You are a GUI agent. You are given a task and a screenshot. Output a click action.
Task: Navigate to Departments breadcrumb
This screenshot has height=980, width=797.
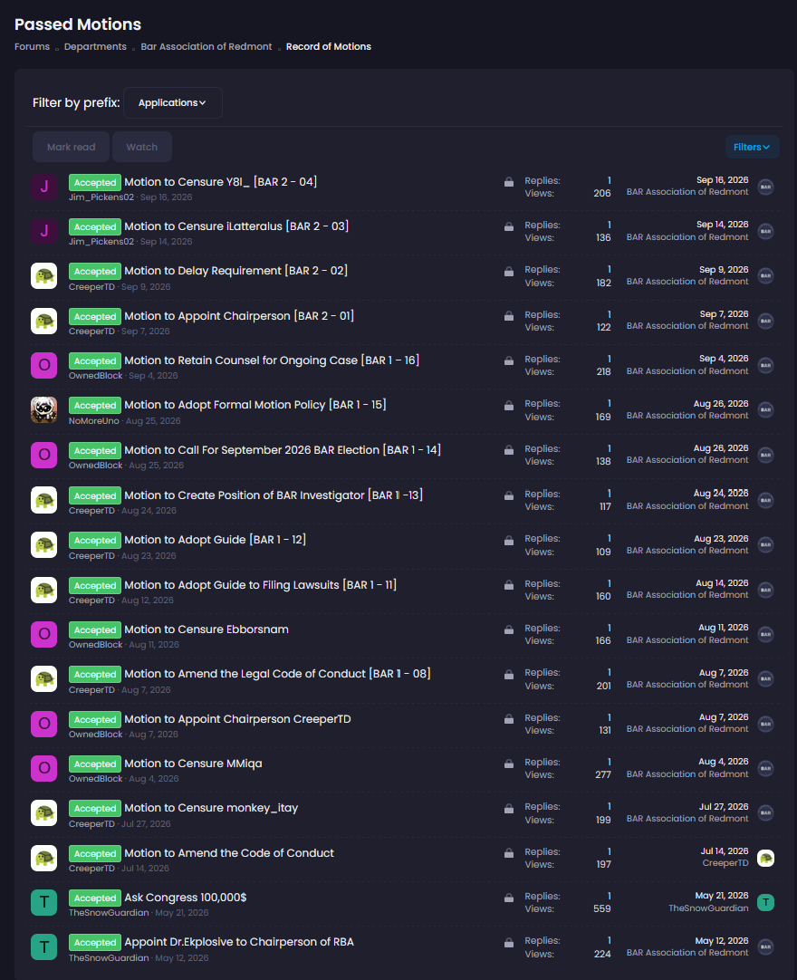(95, 46)
